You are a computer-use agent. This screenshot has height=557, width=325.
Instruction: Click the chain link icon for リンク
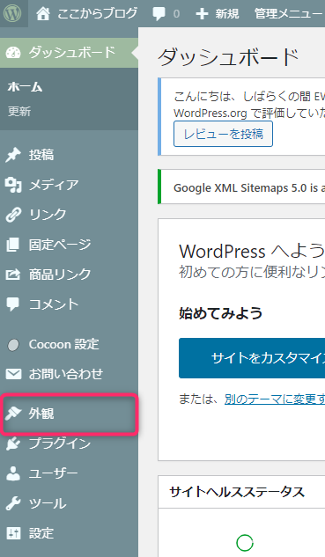[13, 215]
